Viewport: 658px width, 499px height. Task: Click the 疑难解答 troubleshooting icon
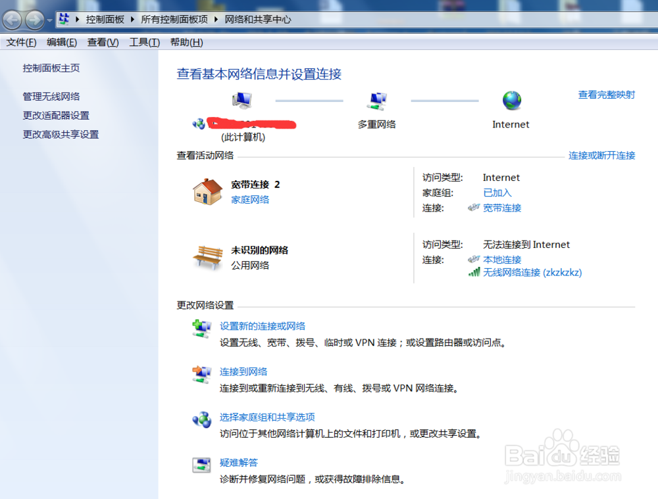tap(202, 463)
